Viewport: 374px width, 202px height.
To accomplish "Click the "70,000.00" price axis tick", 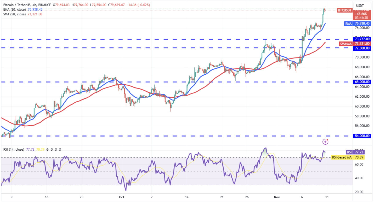I will tap(362, 57).
